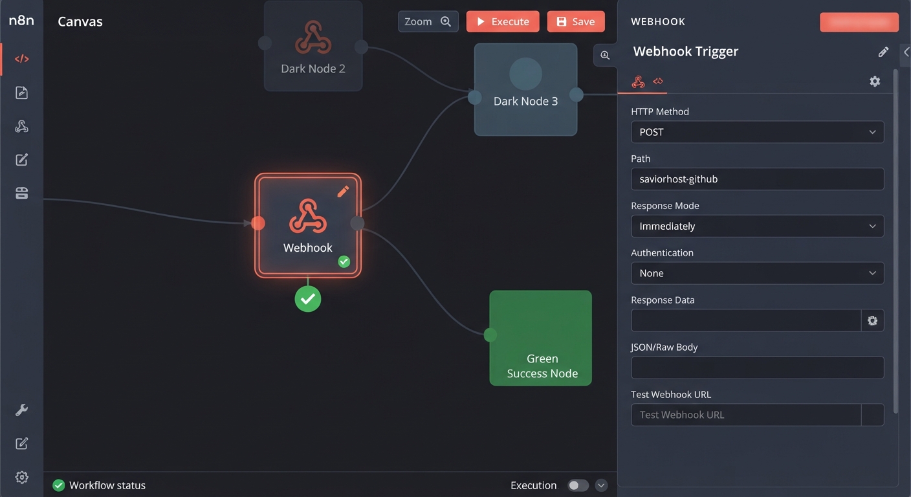Click the green Workflow status check icon
This screenshot has height=497, width=911.
pyautogui.click(x=59, y=485)
